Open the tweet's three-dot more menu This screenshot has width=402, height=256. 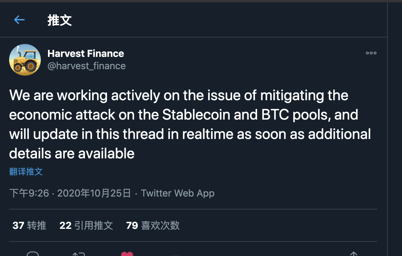pyautogui.click(x=371, y=53)
